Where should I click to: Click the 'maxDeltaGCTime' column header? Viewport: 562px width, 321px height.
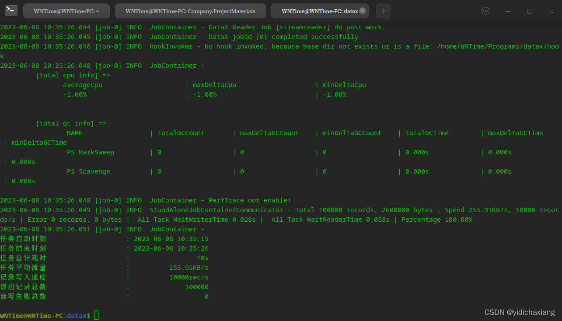516,133
